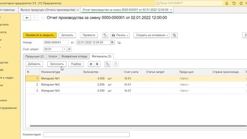Click the Записать button

(67, 35)
